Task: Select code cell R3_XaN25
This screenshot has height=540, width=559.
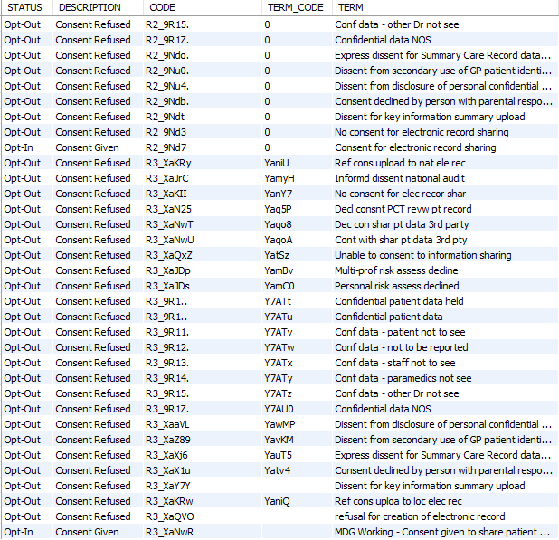Action: 168,209
